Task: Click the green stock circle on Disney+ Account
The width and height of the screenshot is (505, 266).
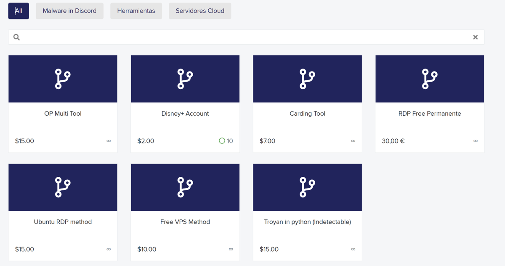Action: point(222,141)
